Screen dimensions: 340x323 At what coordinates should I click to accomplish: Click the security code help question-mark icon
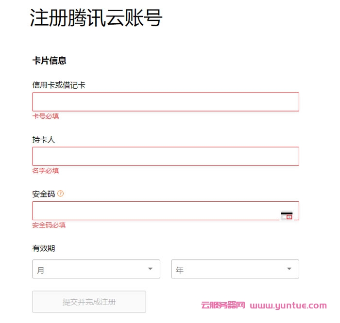tap(61, 194)
